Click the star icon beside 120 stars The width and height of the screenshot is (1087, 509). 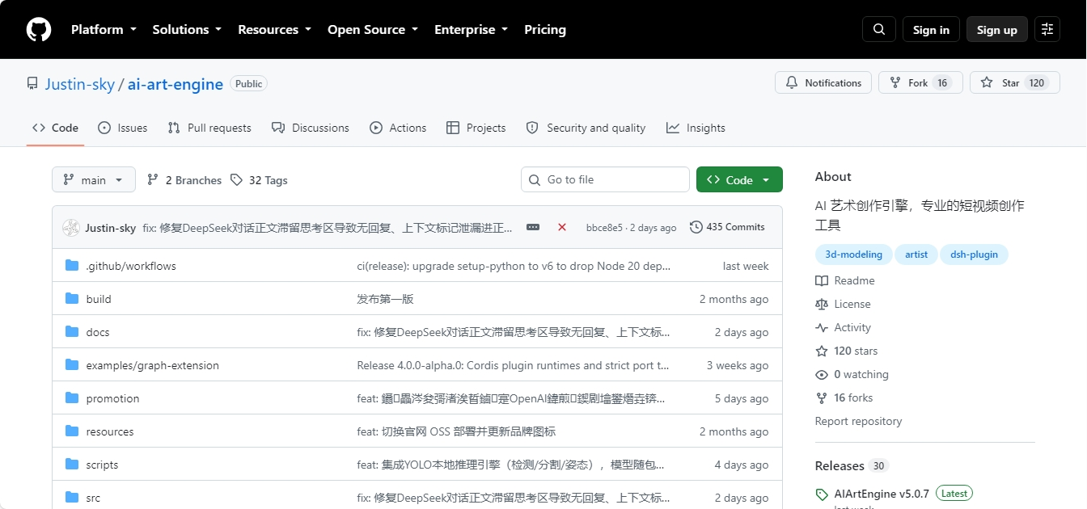(822, 351)
